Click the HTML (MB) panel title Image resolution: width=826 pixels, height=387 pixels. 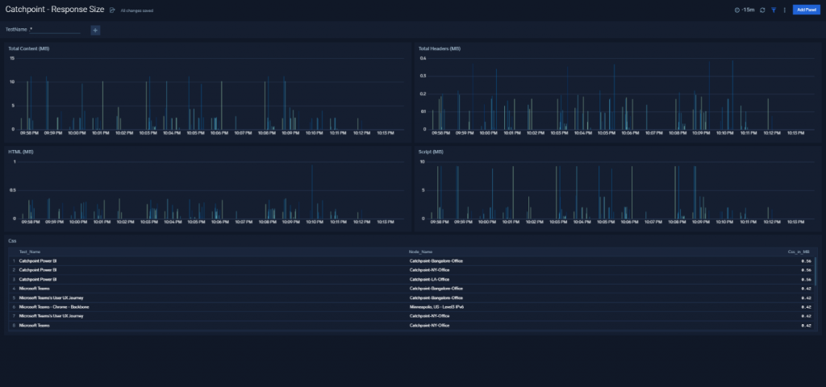coord(19,152)
